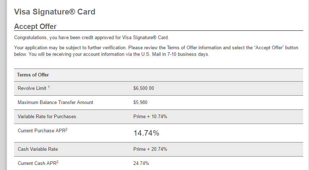The image size is (309, 170).
Task: Open footnote 2 beside Current Purchase APR
Action: click(x=66, y=129)
